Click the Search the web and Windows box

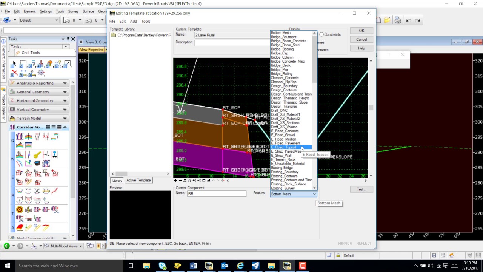68,266
